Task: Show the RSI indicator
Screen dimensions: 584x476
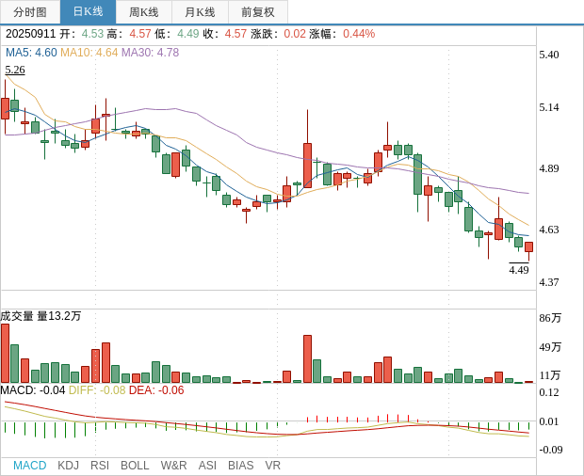Action: click(100, 466)
